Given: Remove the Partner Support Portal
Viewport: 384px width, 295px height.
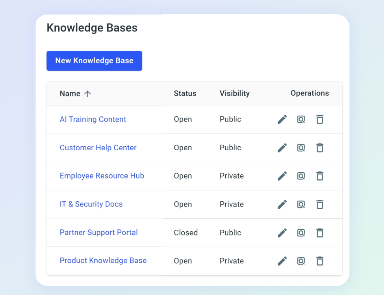Looking at the screenshot, I should (x=319, y=232).
